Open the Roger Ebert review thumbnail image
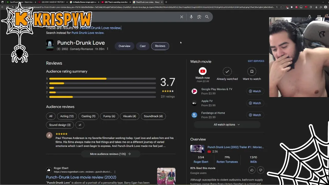The height and width of the screenshot is (185, 329). tap(166, 176)
